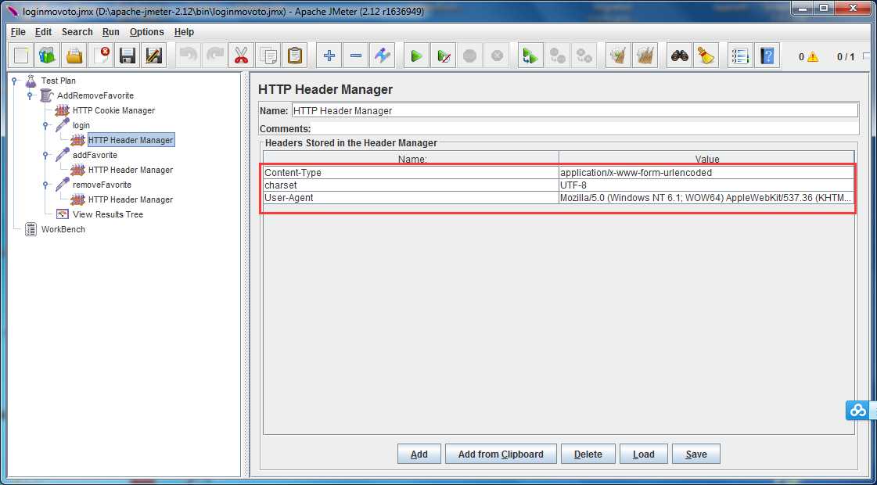Select HTTP Cookie Manager in the tree
877x485 pixels.
click(x=113, y=110)
